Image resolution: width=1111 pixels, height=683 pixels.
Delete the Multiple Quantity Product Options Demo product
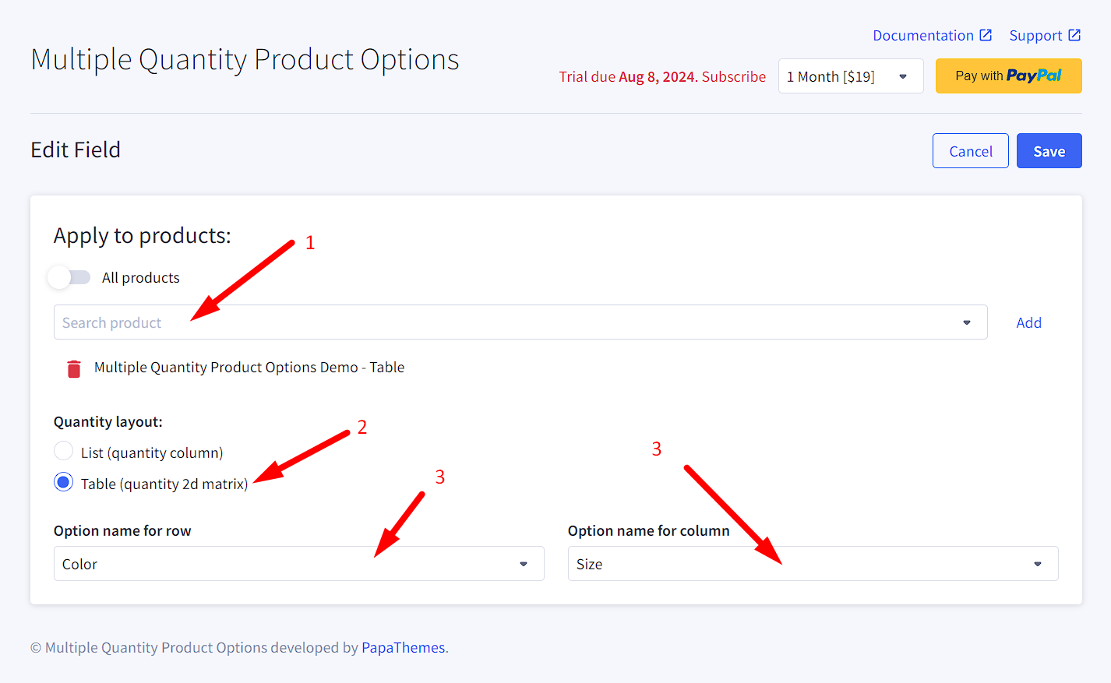[x=74, y=368]
